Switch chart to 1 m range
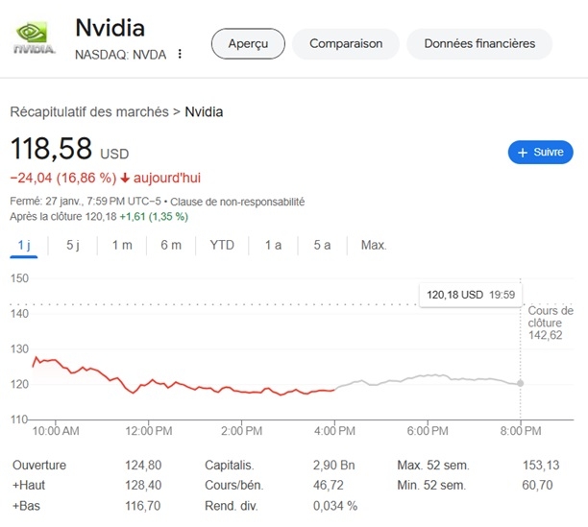Image resolution: width=588 pixels, height=527 pixels. click(x=122, y=245)
